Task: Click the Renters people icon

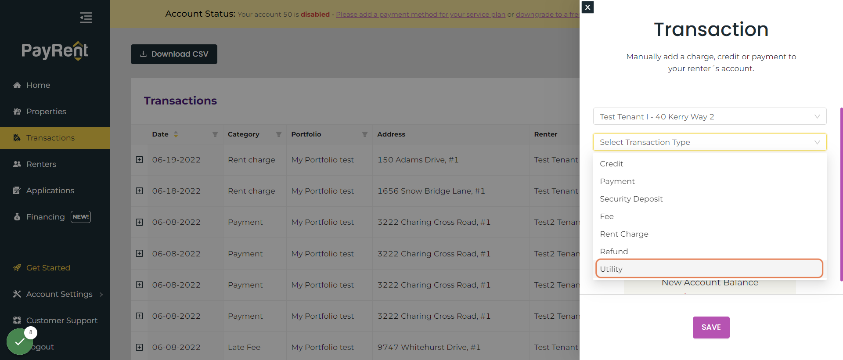Action: pos(17,164)
